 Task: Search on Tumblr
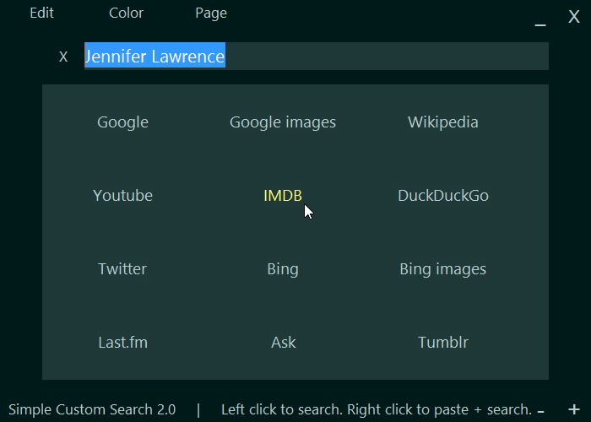pyautogui.click(x=443, y=343)
